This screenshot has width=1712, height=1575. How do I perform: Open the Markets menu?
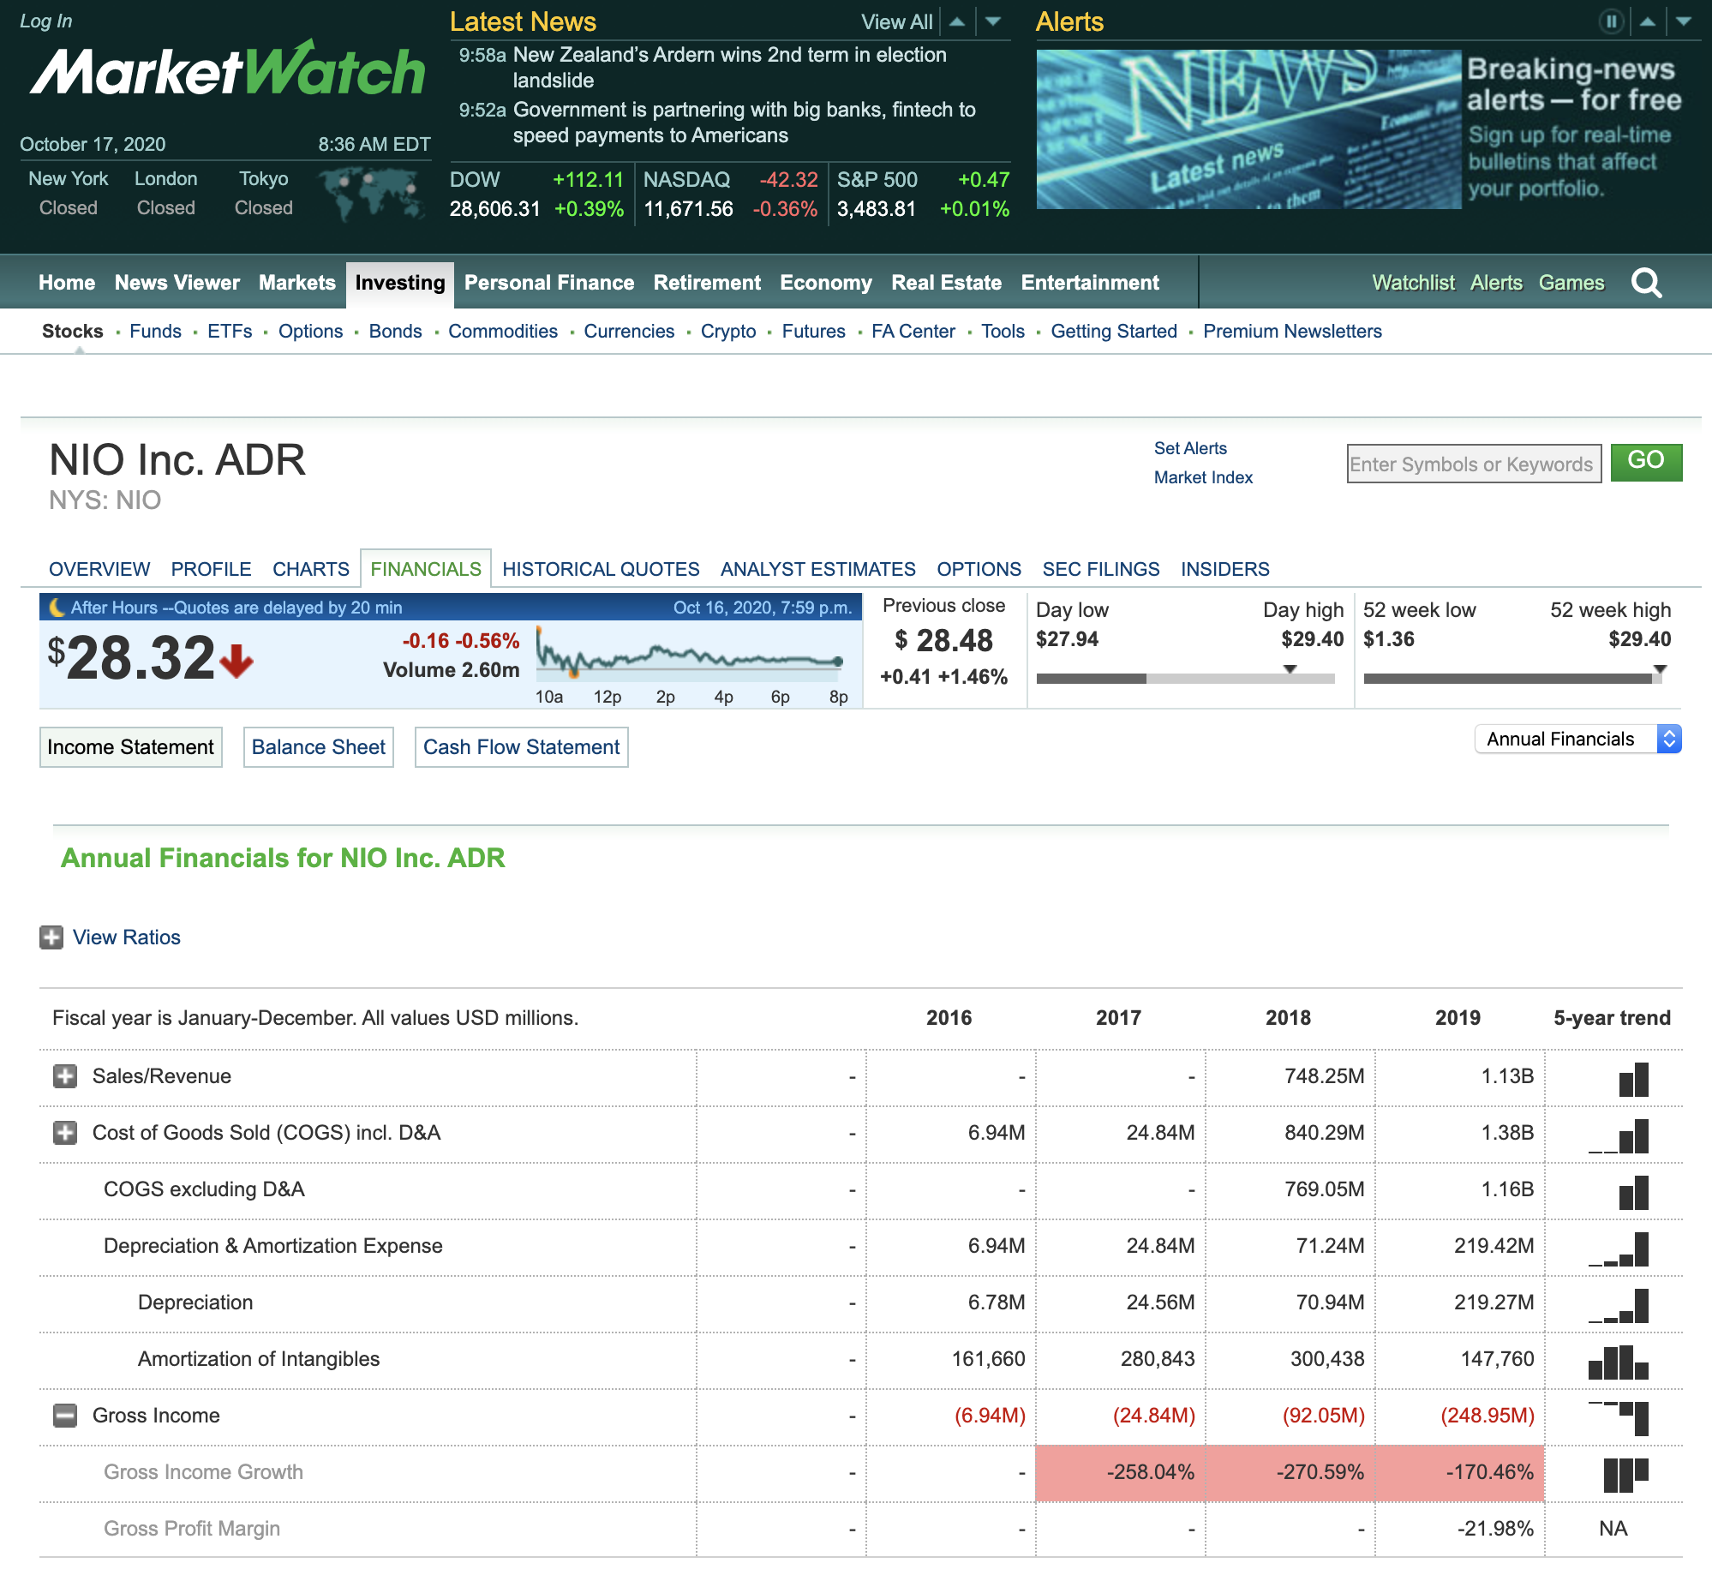[297, 283]
